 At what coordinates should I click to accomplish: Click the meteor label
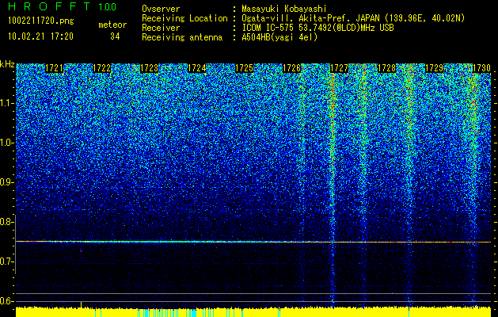click(112, 25)
